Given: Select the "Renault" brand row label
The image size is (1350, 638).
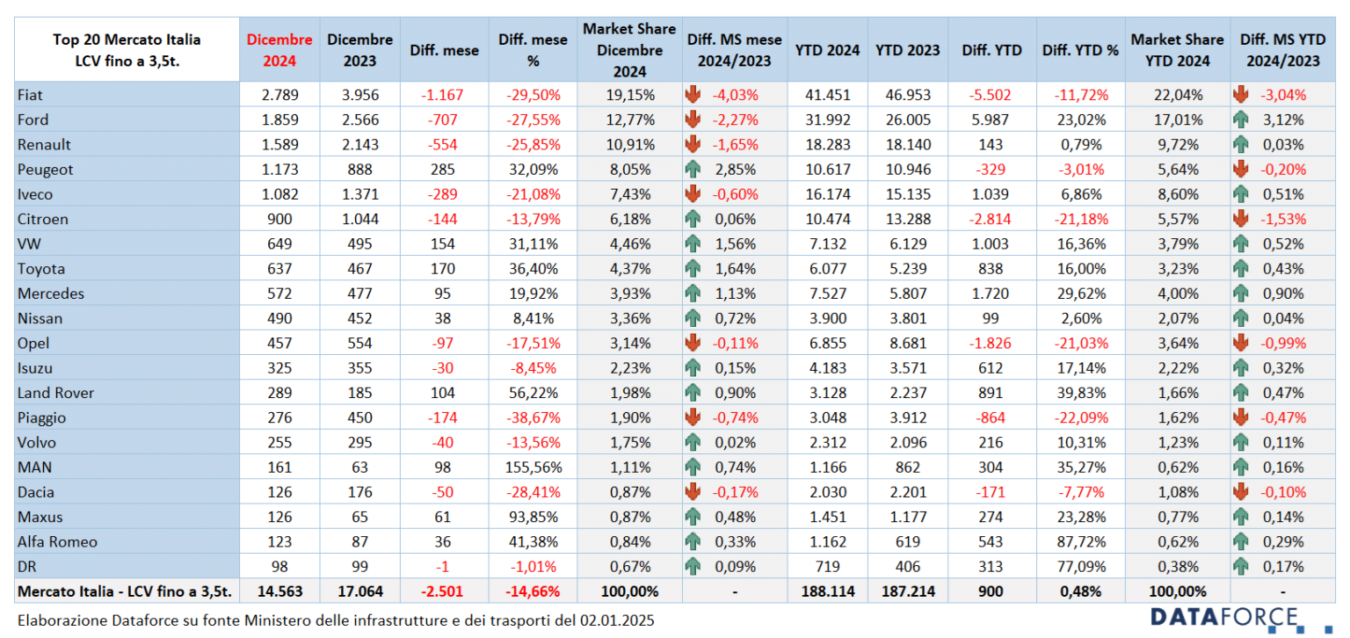Looking at the screenshot, I should click(x=44, y=144).
